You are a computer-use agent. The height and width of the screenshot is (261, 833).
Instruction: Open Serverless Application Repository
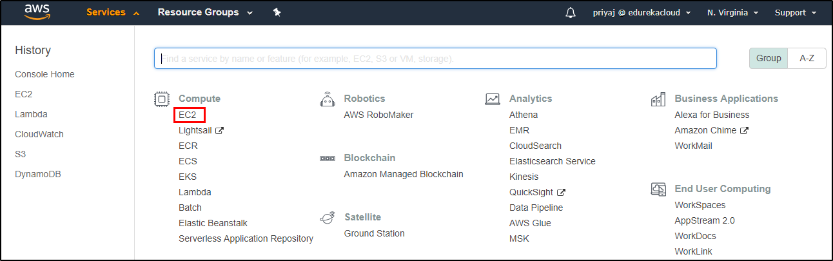pos(246,238)
